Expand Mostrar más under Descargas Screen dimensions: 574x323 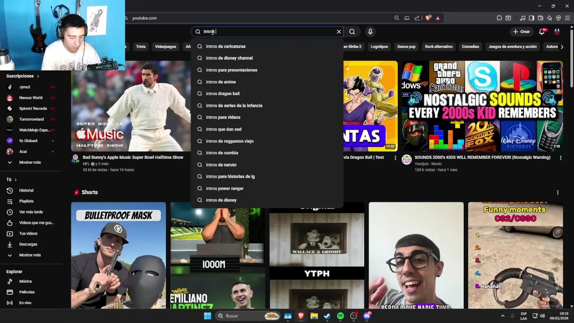click(30, 255)
